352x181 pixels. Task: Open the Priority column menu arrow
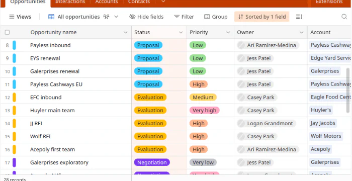228,33
